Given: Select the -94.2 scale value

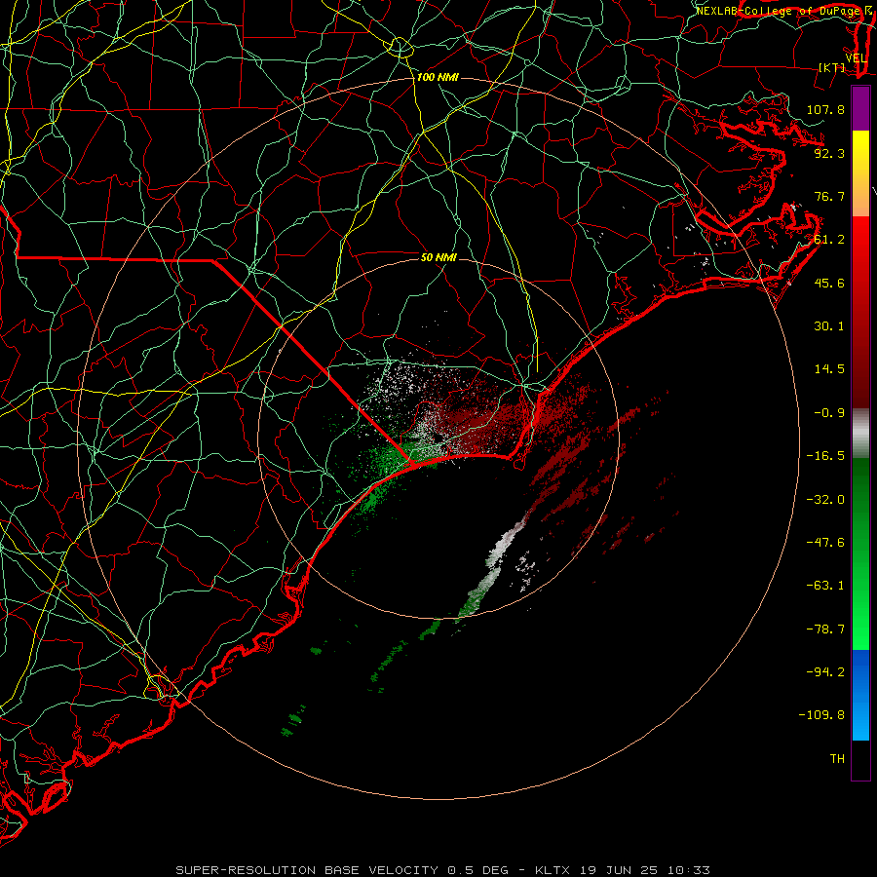Looking at the screenshot, I should click(x=825, y=672).
